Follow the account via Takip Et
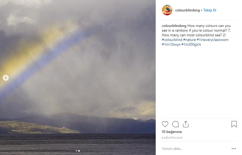 [x=210, y=10]
